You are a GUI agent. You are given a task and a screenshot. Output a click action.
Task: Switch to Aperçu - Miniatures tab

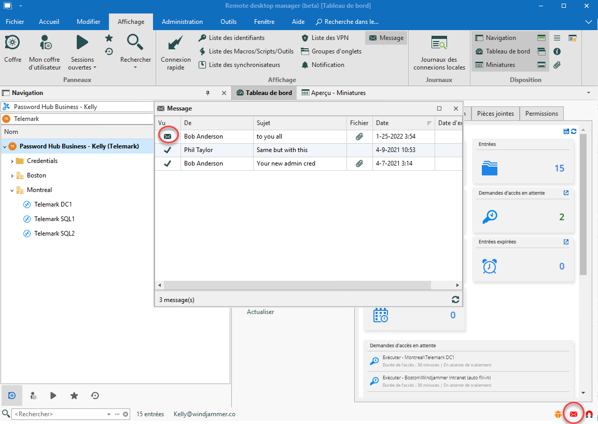point(333,93)
